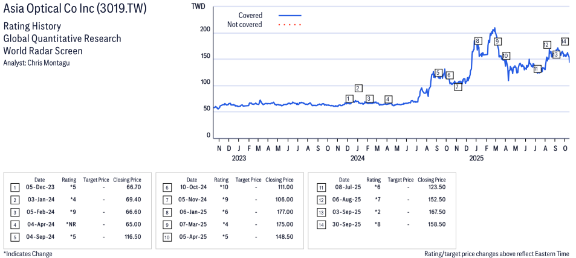This screenshot has height=258, width=576.
Task: Select marker 2 on the chart line
Action: point(358,88)
